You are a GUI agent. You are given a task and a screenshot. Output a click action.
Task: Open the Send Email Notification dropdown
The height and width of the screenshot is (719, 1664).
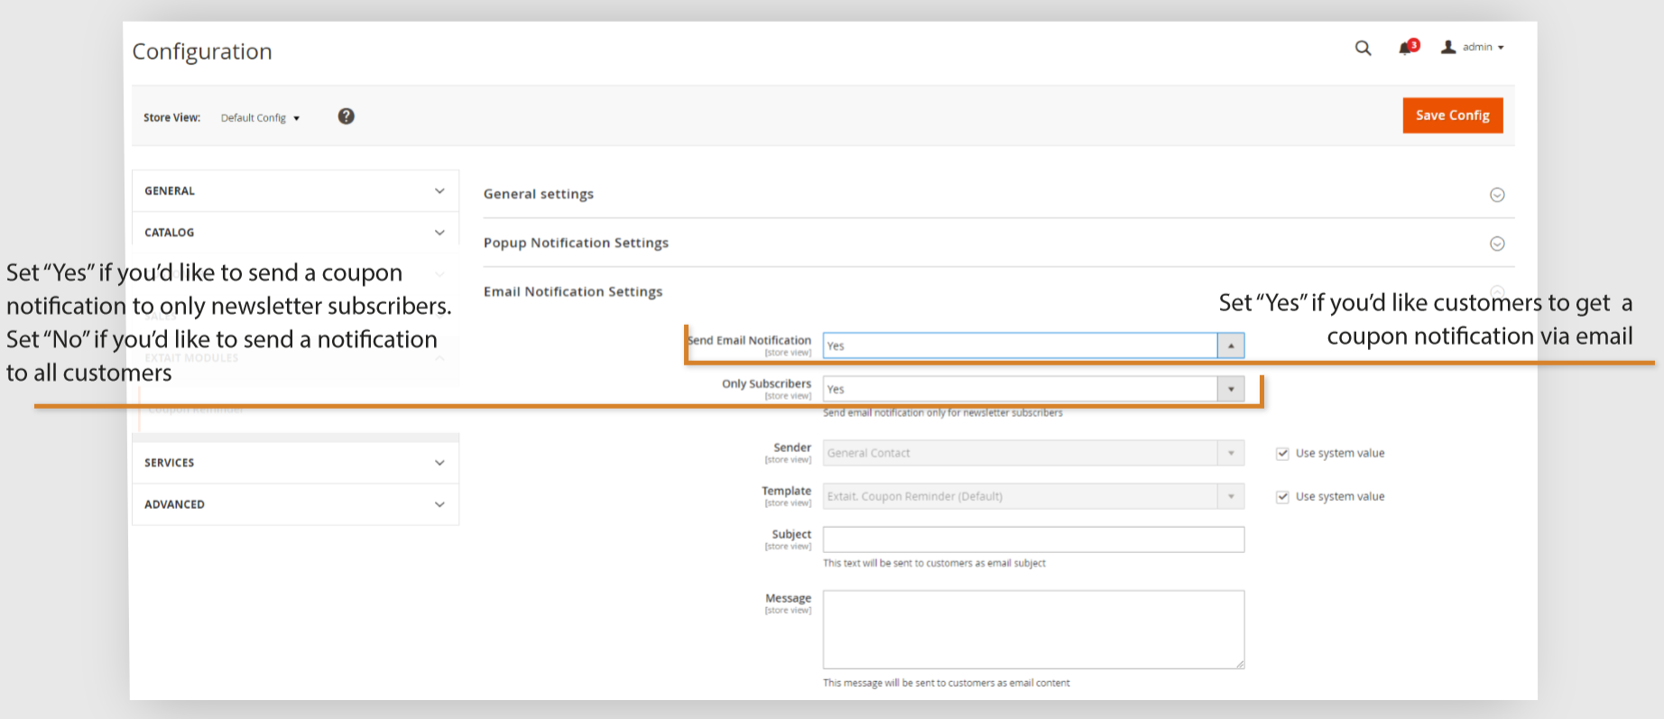[1033, 346]
